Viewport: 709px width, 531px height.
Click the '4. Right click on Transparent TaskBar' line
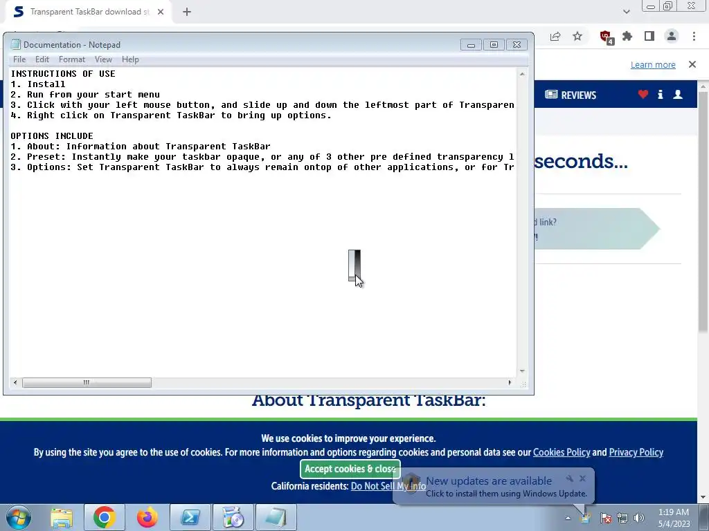171,115
